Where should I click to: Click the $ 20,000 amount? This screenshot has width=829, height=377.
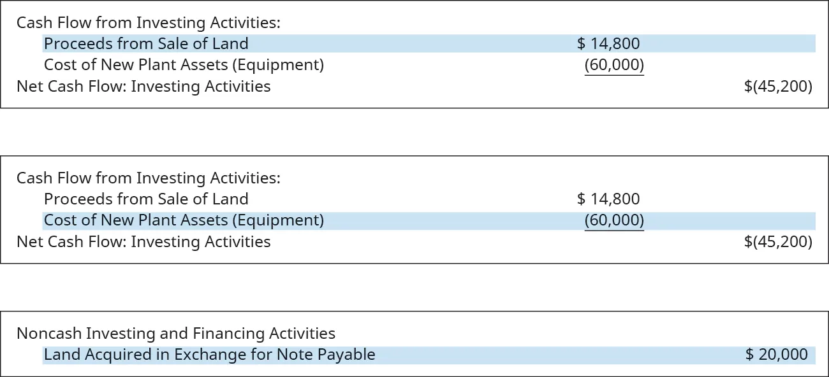777,355
